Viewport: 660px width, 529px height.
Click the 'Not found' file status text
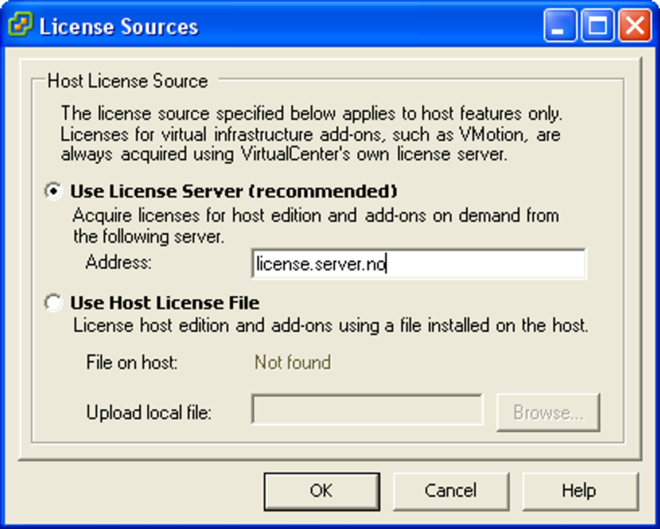(293, 362)
